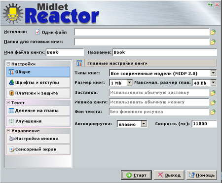This screenshot has height=183, width=222.
Task: Click the Источник path input field
Action: tap(142, 32)
